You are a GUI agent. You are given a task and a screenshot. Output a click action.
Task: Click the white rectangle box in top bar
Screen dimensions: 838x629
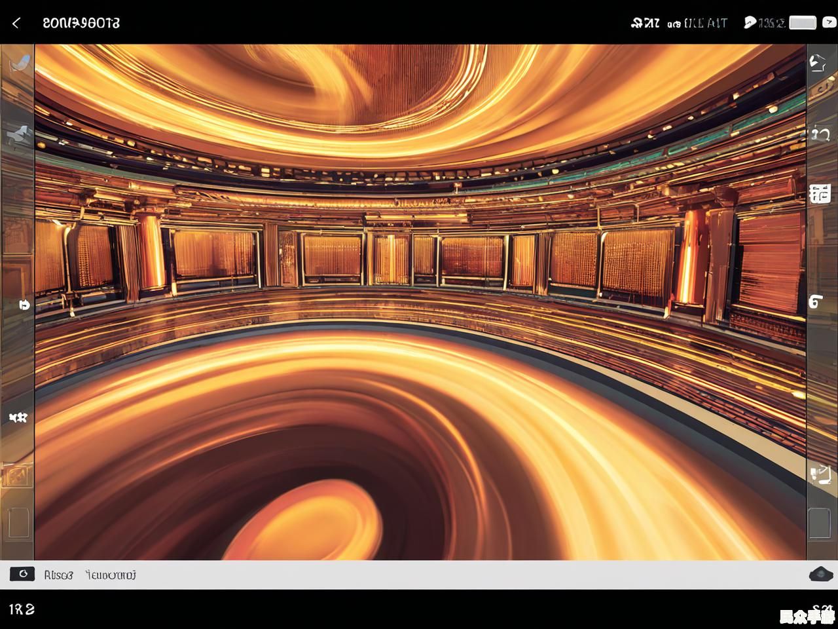tap(803, 23)
